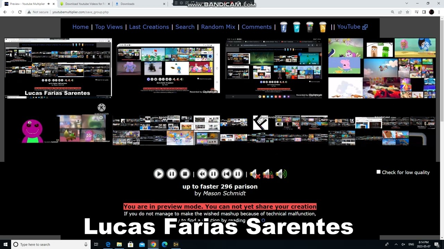Open the notification center
Screen dimensions: 444x249
[x=437, y=245]
